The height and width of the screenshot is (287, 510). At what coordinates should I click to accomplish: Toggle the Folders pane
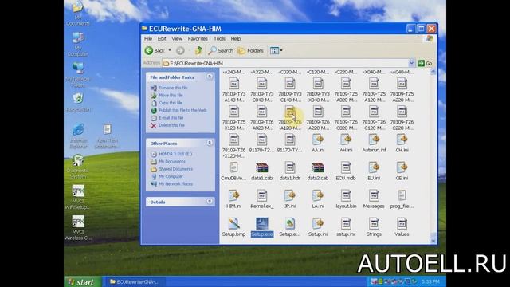click(x=251, y=50)
